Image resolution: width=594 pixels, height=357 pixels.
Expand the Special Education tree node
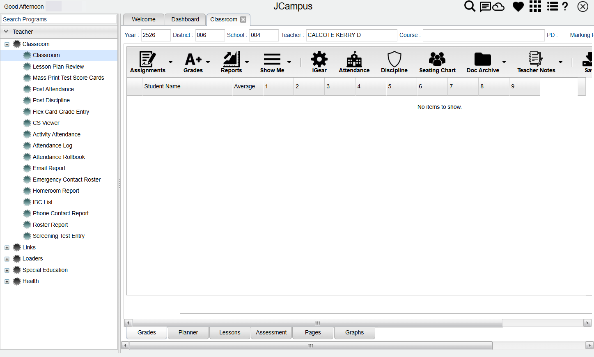pyautogui.click(x=7, y=270)
